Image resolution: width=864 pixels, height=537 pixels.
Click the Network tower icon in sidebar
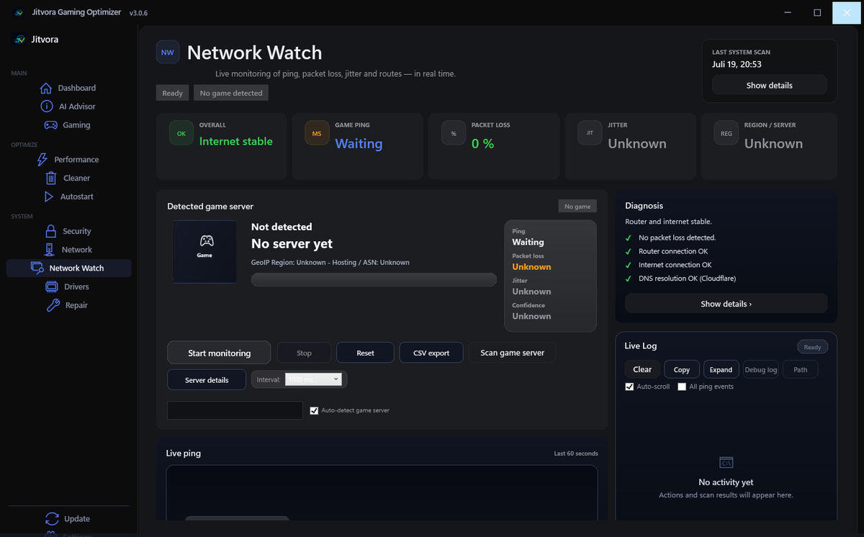click(x=49, y=250)
